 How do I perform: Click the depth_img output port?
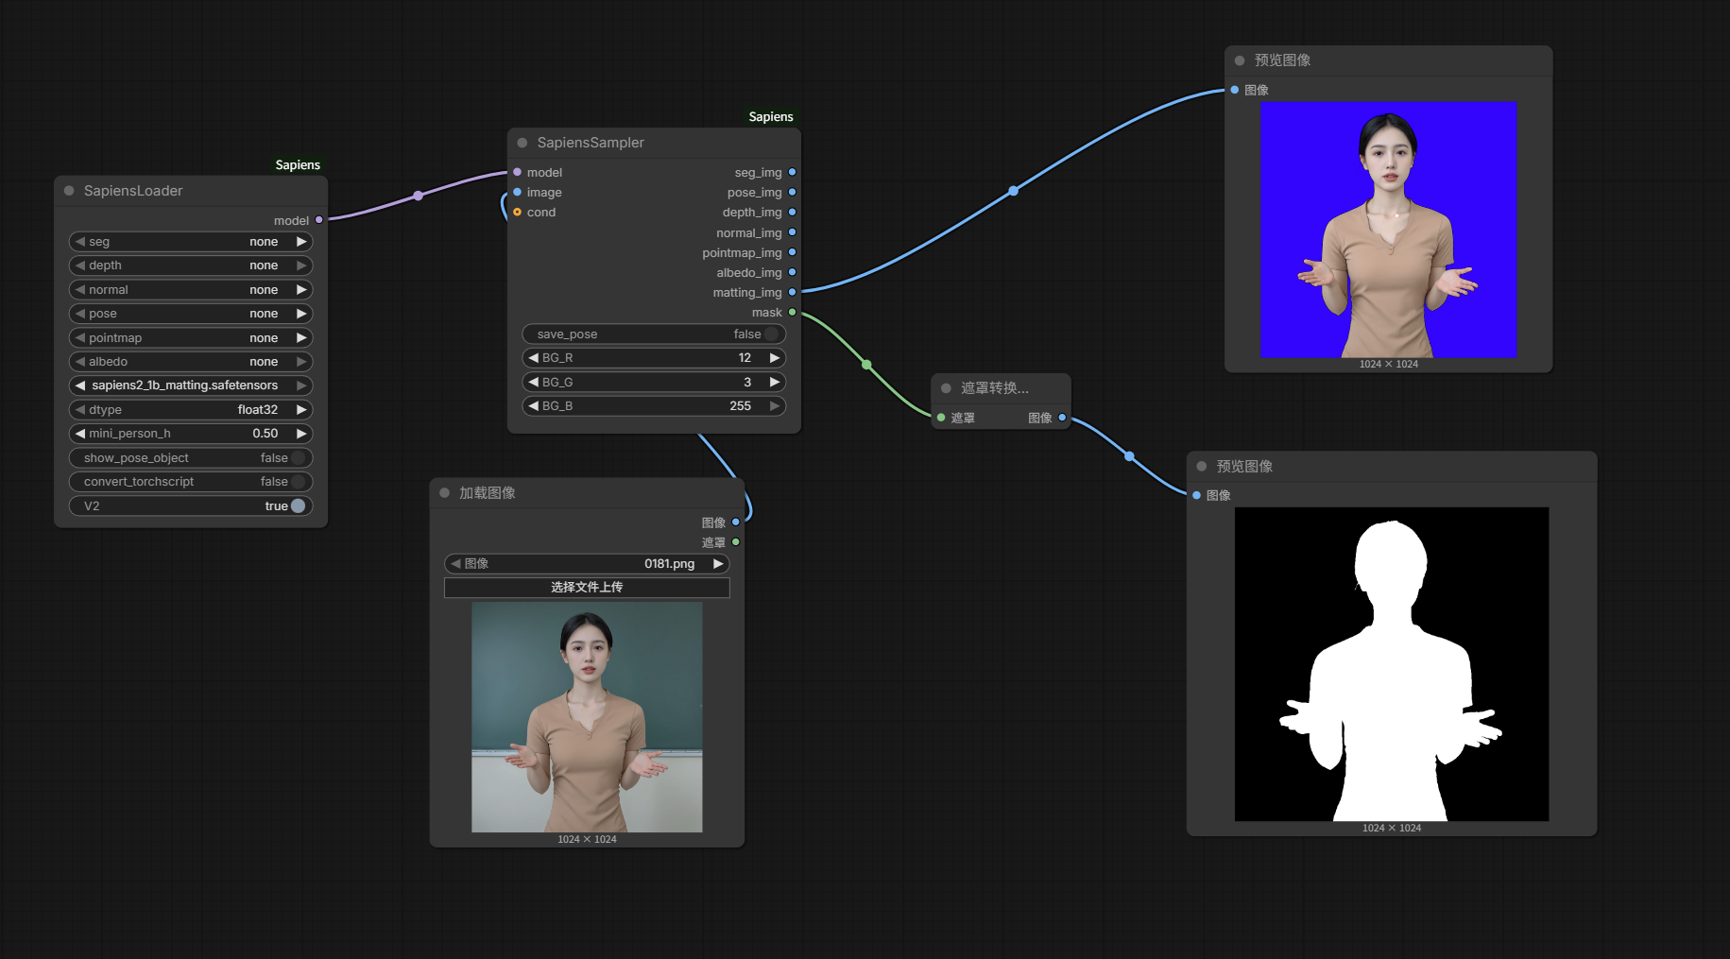(792, 212)
